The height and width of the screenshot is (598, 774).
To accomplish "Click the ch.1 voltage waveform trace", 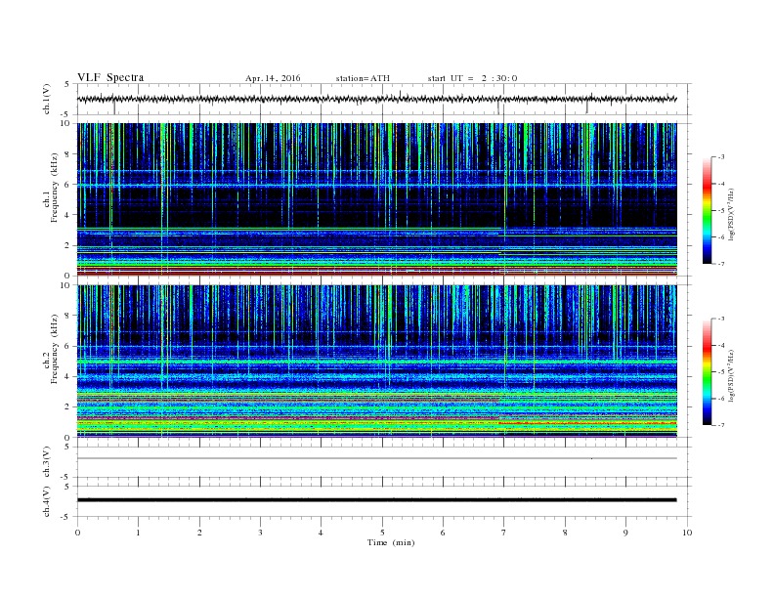I will pyautogui.click(x=376, y=99).
